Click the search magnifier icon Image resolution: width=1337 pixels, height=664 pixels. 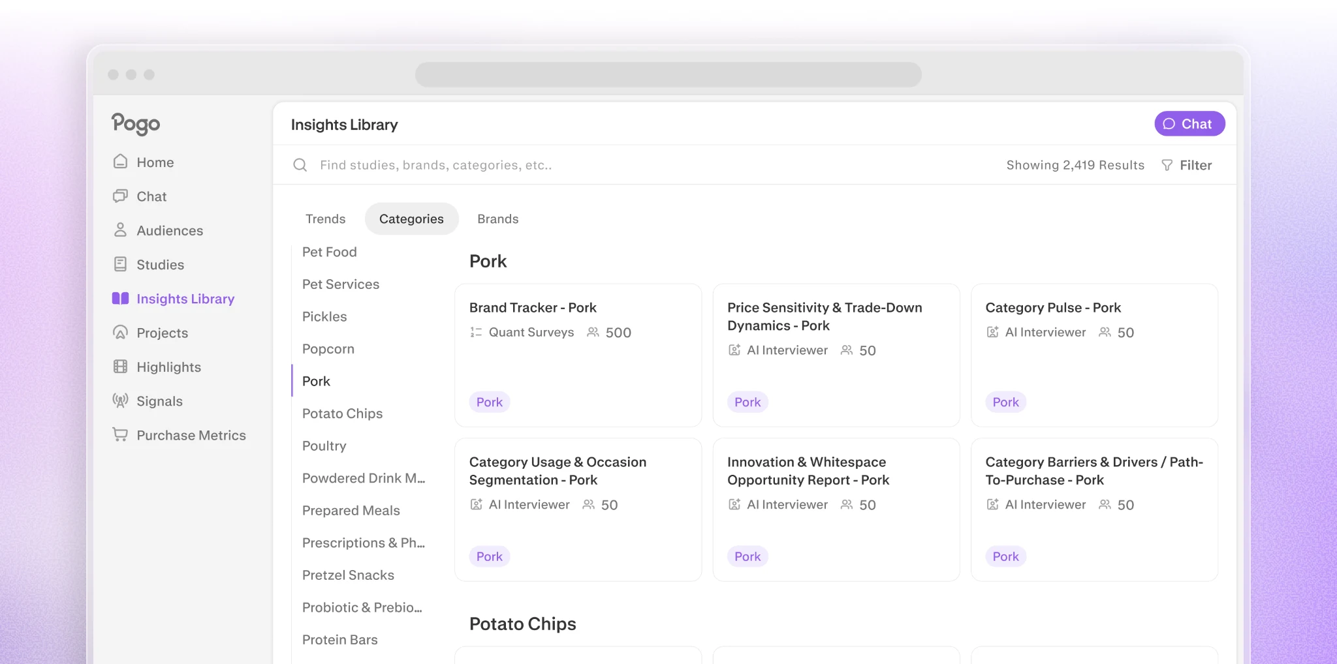click(x=300, y=165)
